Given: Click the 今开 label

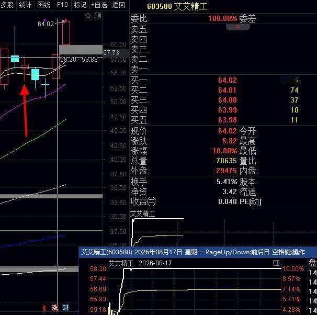Looking at the screenshot, I should coord(247,131).
